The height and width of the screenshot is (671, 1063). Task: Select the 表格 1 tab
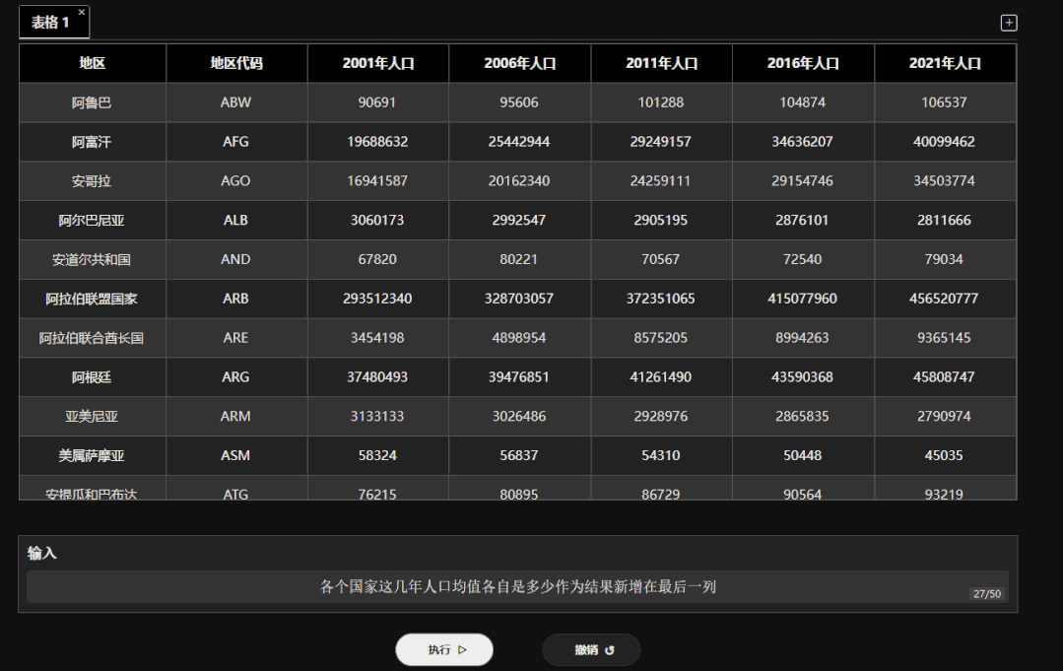coord(53,23)
